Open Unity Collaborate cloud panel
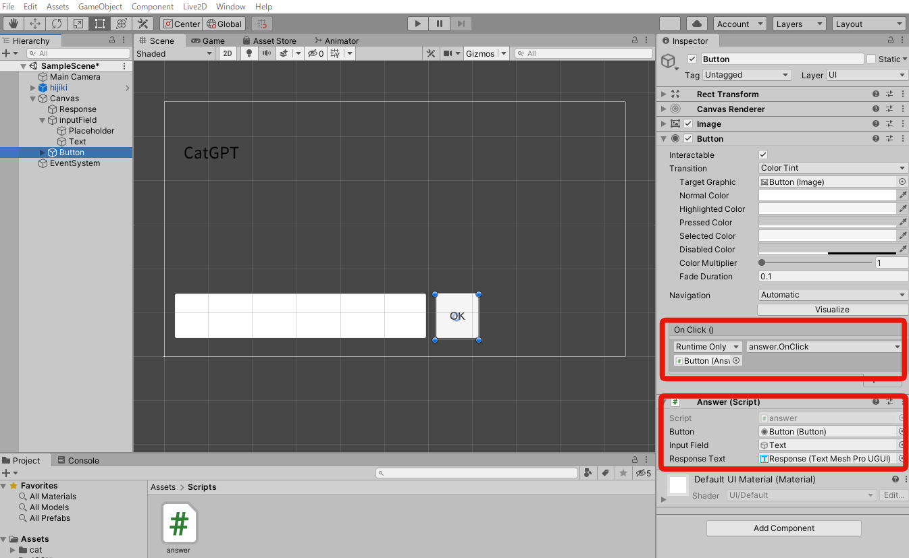909x558 pixels. click(x=698, y=23)
